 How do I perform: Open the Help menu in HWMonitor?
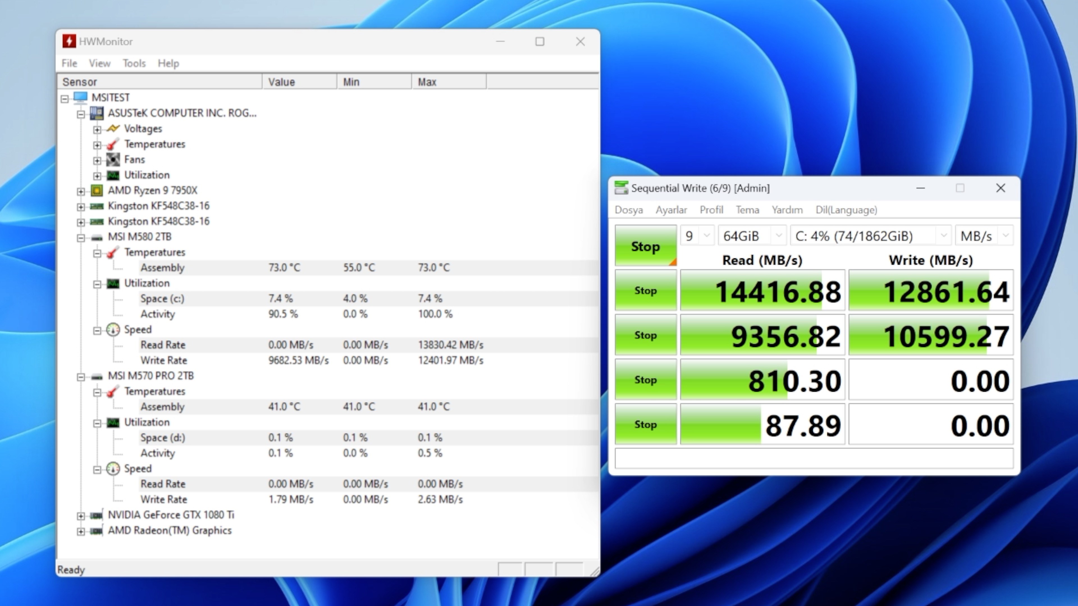pos(168,63)
